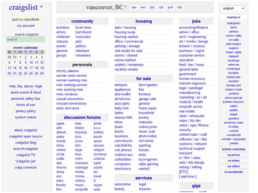
Task: Click the search craigslist input field
Action: point(25,39)
